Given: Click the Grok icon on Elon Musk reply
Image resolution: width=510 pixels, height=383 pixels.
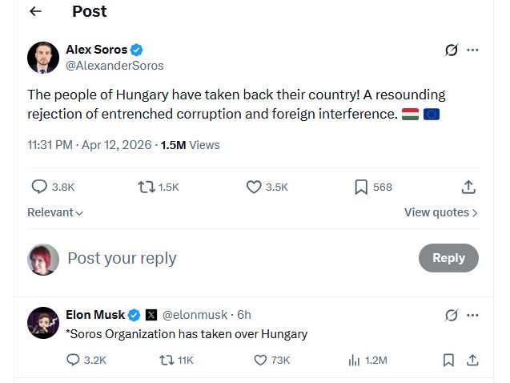Looking at the screenshot, I should point(452,315).
